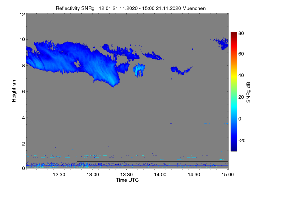Viewport: 300px width, 200px height.
Task: Click the small bright cloud patch after 13:30
Action: (x=139, y=70)
